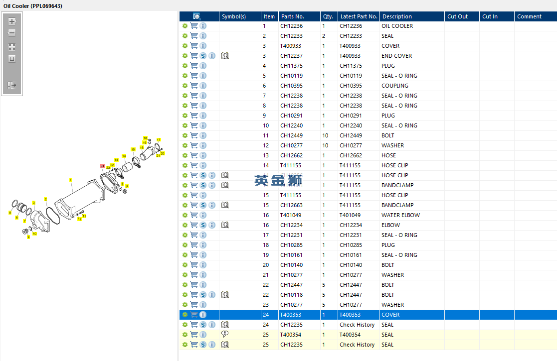Click the HOSE description cell for CH12662
This screenshot has height=361, width=557.
[388, 155]
